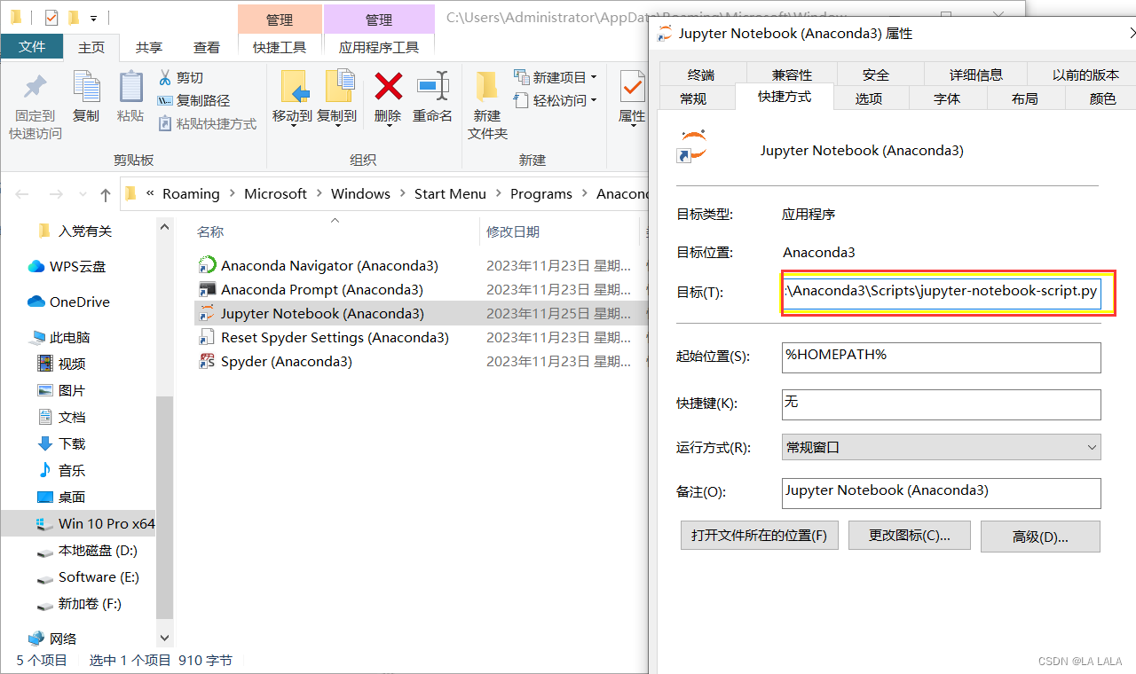Click the Forward navigation arrow
The width and height of the screenshot is (1136, 674).
[x=56, y=194]
